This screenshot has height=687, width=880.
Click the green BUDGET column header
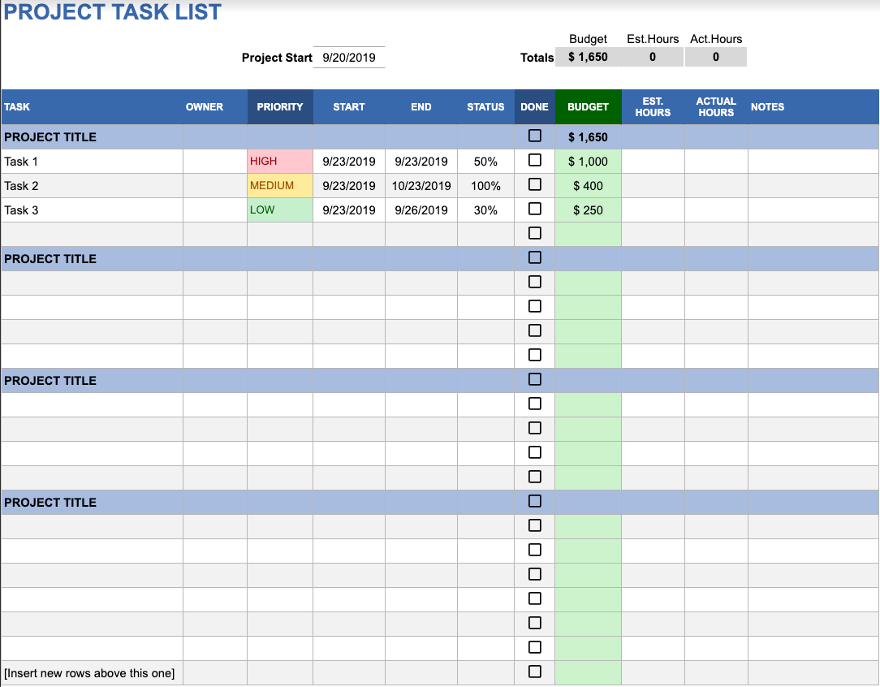click(x=588, y=106)
